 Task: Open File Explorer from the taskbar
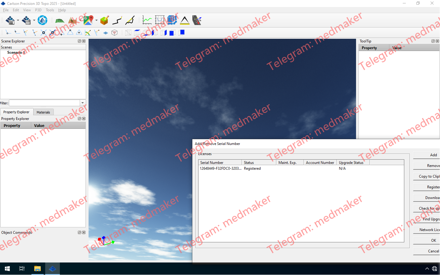(37, 269)
